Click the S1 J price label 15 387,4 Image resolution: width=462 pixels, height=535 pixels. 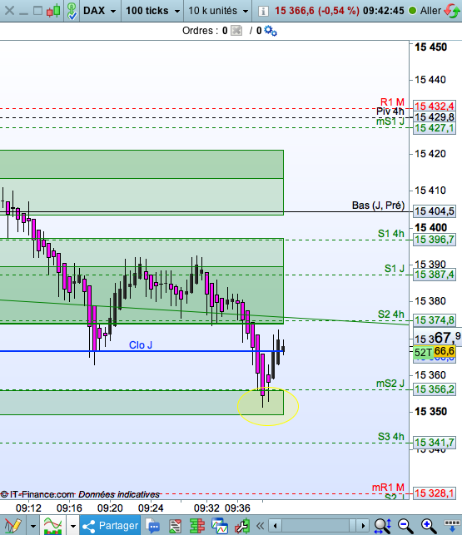click(x=435, y=275)
